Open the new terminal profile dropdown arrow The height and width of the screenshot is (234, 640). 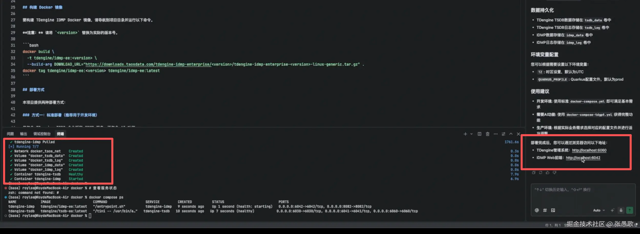point(471,134)
